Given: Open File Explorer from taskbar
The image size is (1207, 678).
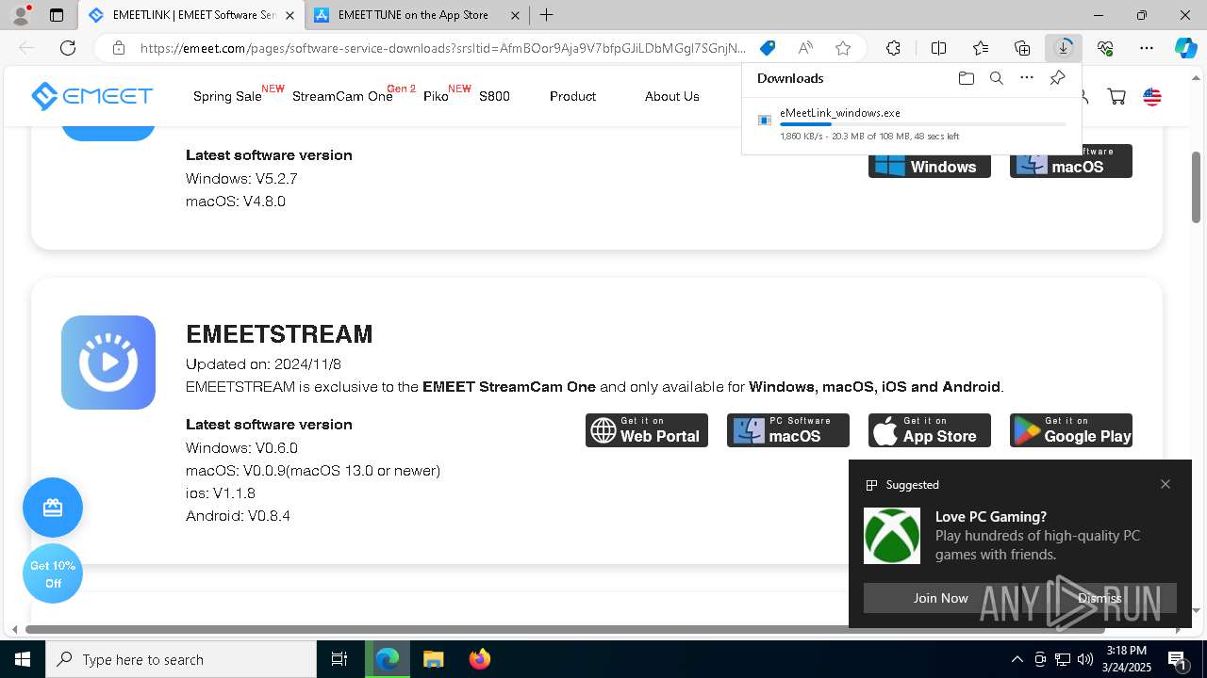Looking at the screenshot, I should point(433,659).
